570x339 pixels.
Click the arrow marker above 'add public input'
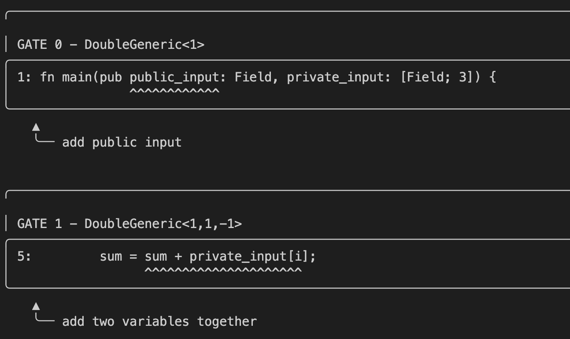coord(36,127)
